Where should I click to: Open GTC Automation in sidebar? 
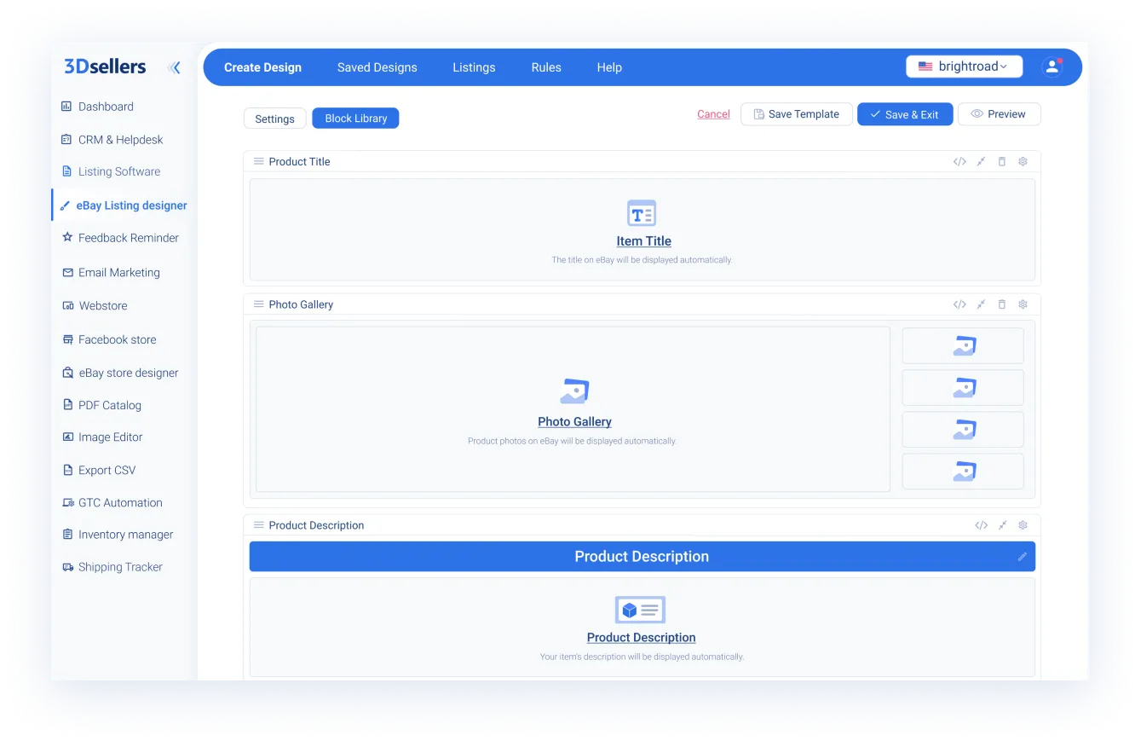[x=112, y=502]
